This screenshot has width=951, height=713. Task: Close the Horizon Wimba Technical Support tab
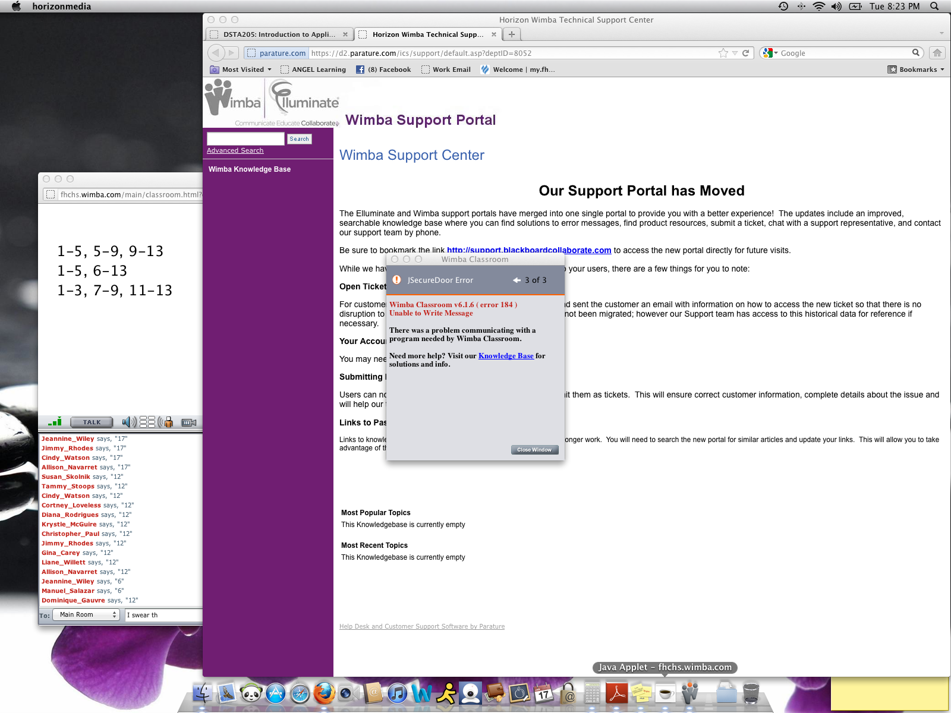pos(494,34)
